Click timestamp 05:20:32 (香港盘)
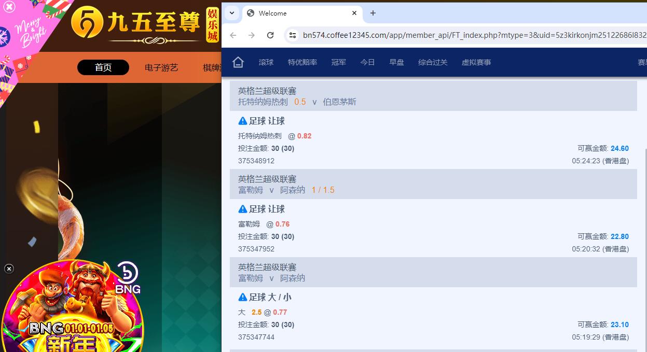The width and height of the screenshot is (647, 352). 600,249
